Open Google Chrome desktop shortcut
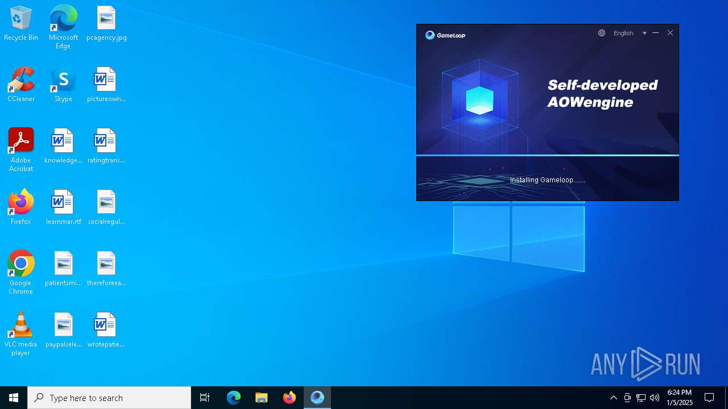The image size is (728, 409). pos(21,273)
